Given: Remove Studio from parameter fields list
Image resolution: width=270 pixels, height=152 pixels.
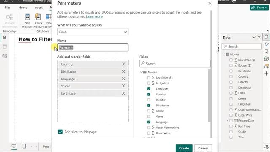Looking at the screenshot, I should coord(124,86).
